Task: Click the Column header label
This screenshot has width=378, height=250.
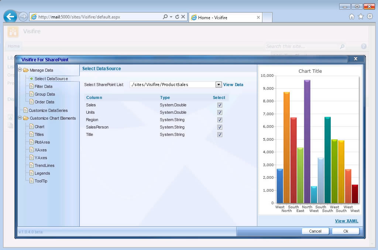Action: 94,97
